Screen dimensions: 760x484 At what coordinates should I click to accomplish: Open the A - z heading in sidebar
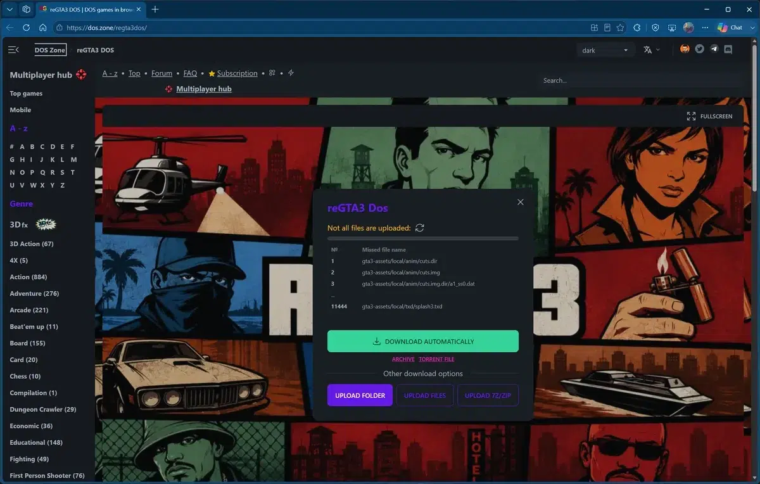coord(18,129)
